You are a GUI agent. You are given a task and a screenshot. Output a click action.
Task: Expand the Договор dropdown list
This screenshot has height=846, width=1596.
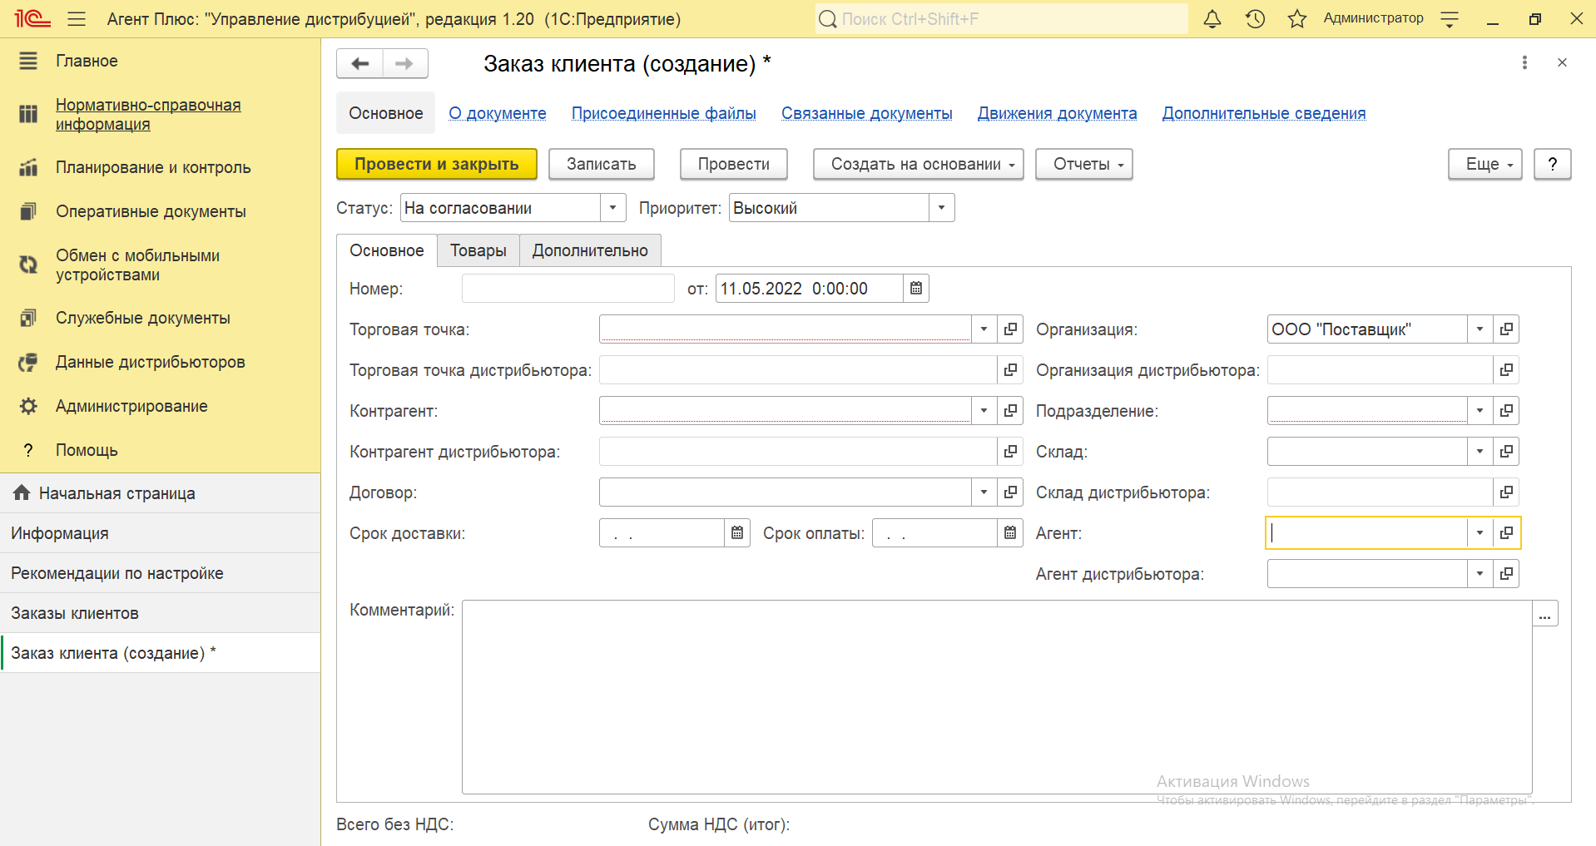pos(984,492)
